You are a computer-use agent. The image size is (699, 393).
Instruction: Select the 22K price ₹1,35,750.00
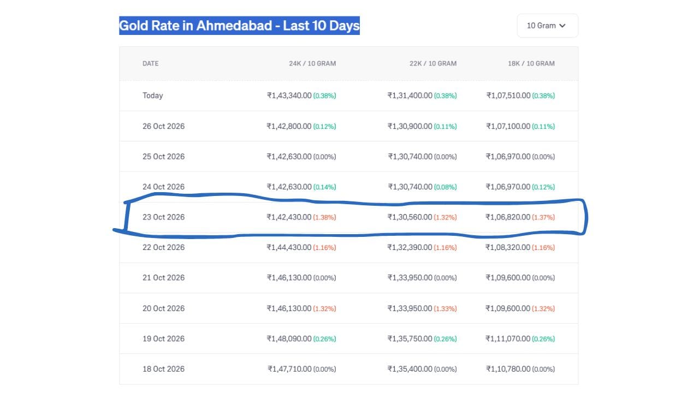[x=410, y=339]
